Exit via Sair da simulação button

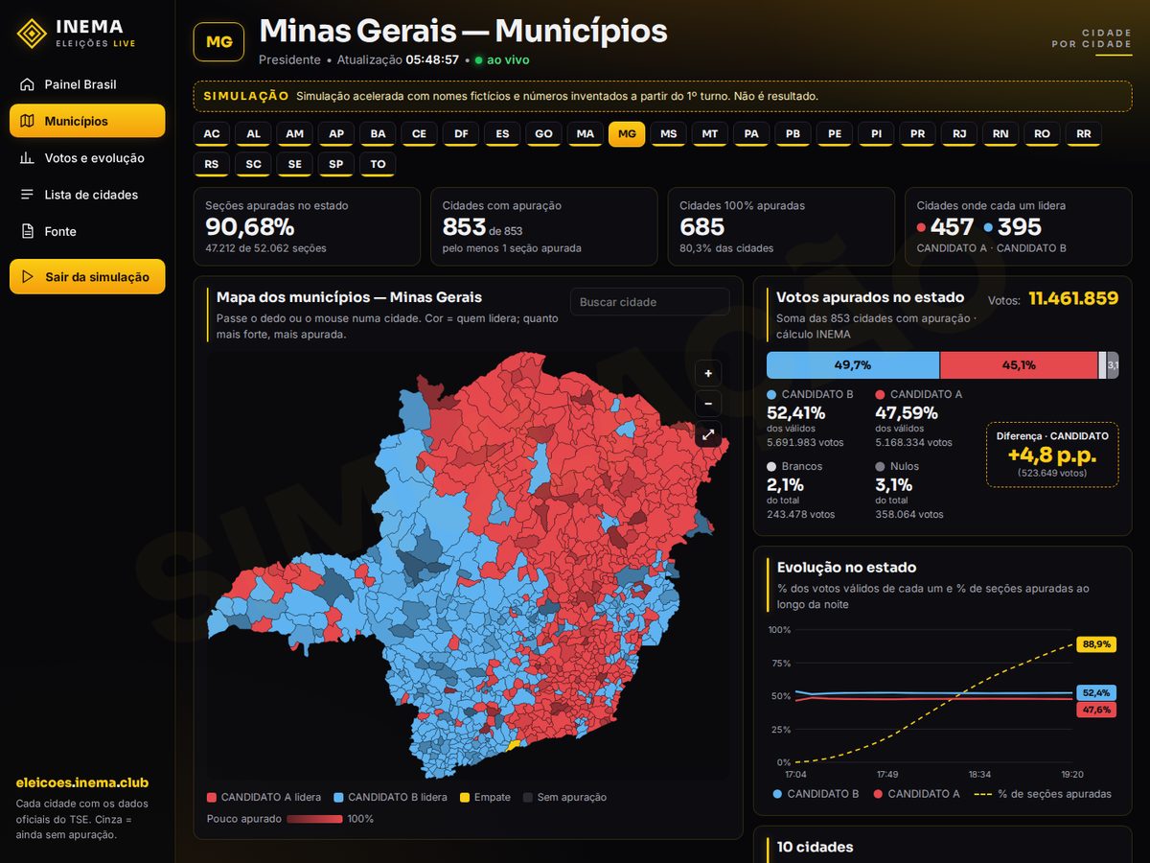(87, 277)
